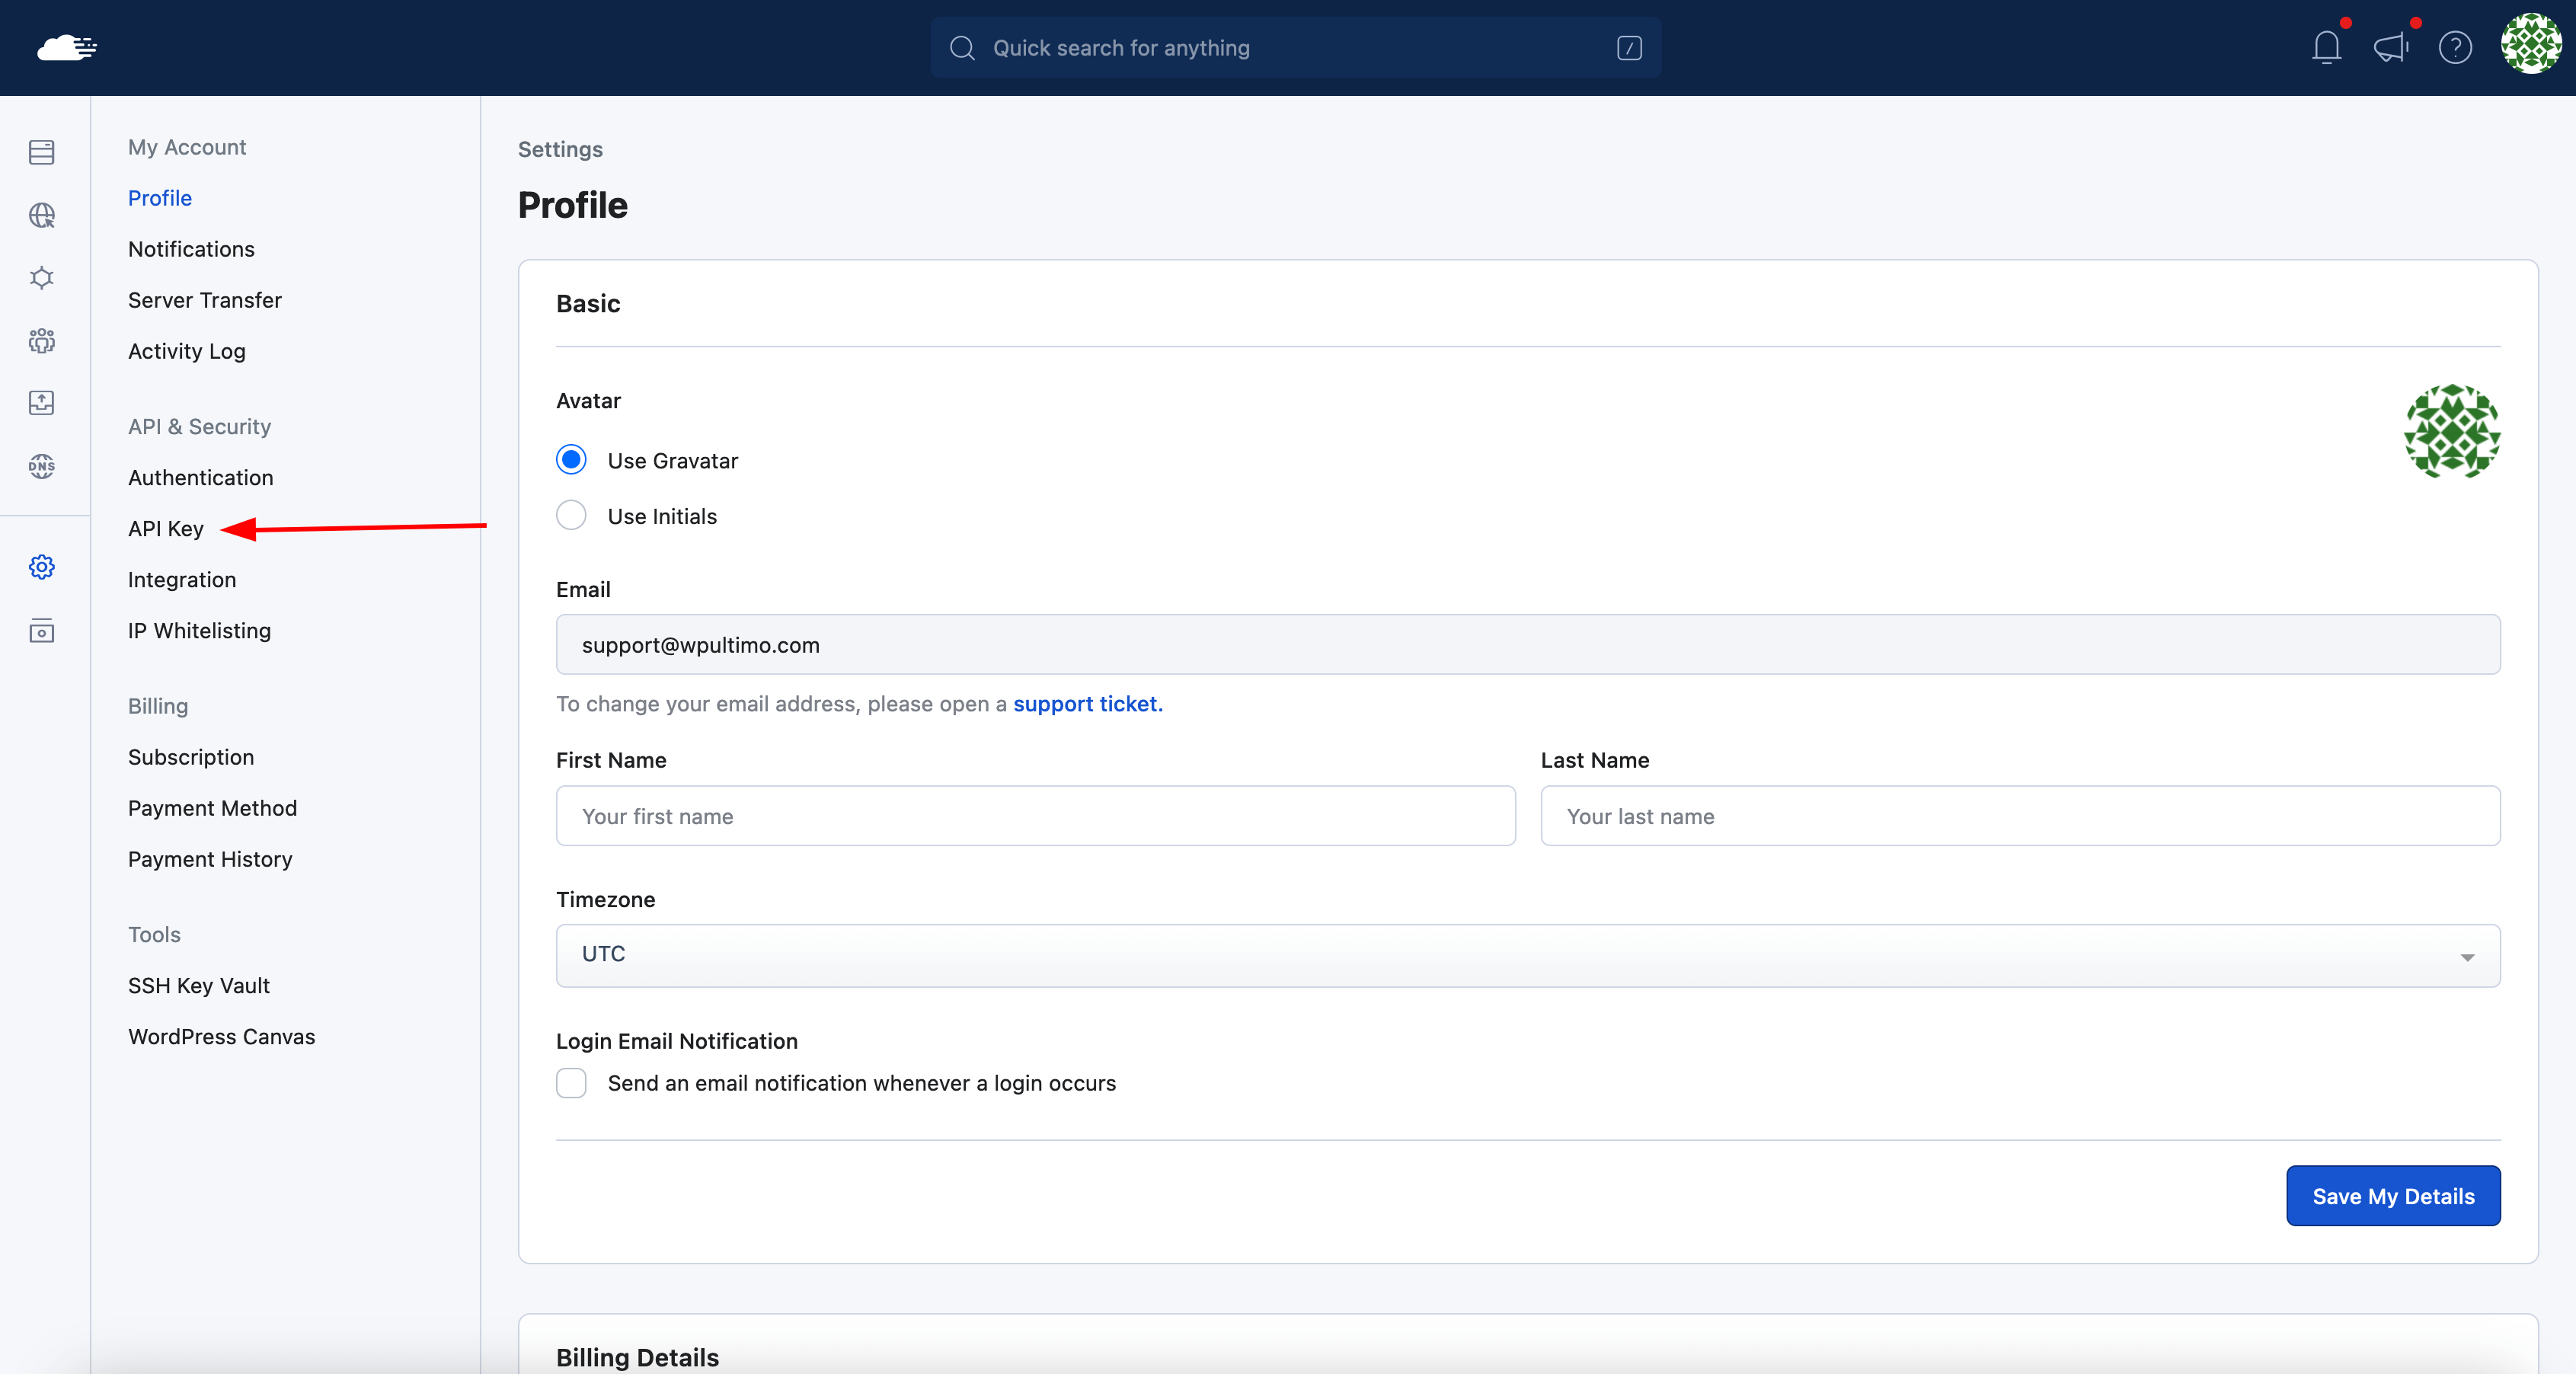Open the announcements megaphone icon
The height and width of the screenshot is (1374, 2576).
coord(2391,47)
